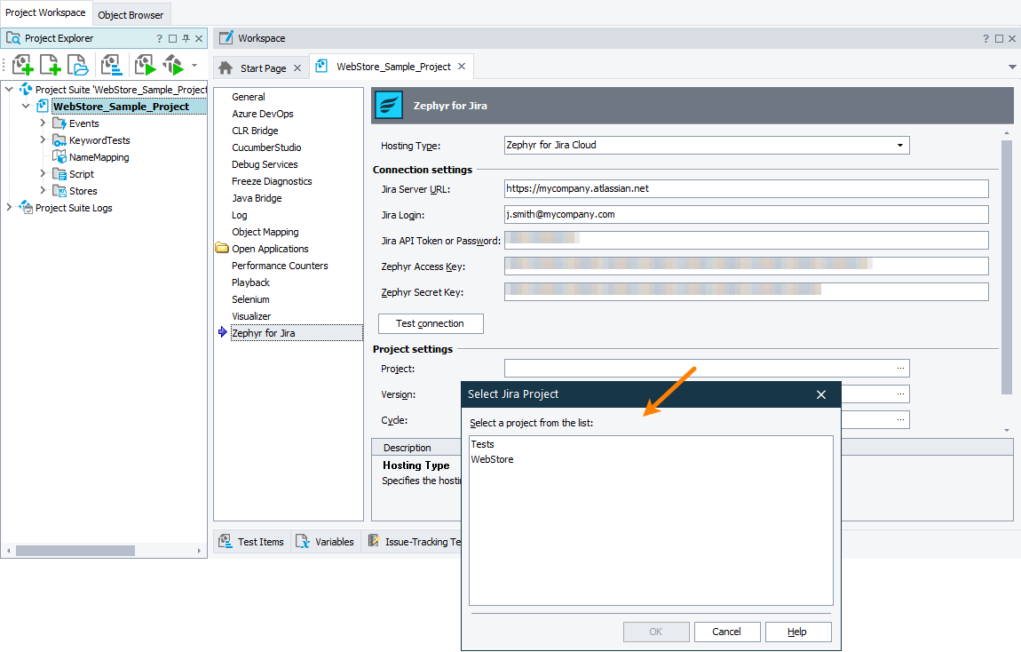The width and height of the screenshot is (1021, 652).
Task: Click the Run Project green-arrow icon
Action: (145, 65)
